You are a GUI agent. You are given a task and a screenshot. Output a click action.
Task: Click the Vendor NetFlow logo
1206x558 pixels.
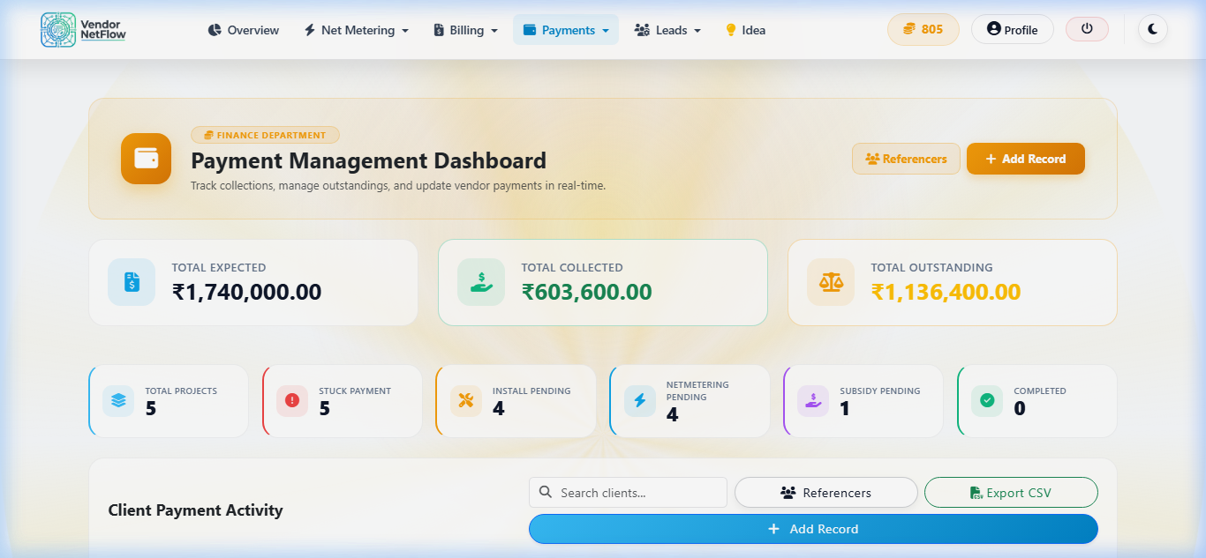pos(83,30)
